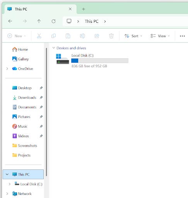Click the Paste clipboard icon
188x198 pixels.
pyautogui.click(x=68, y=36)
